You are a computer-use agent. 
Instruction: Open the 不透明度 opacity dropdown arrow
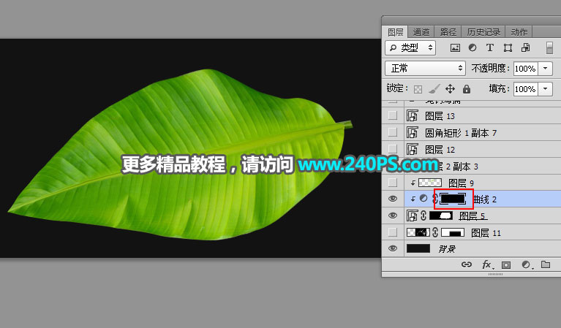[x=547, y=68]
